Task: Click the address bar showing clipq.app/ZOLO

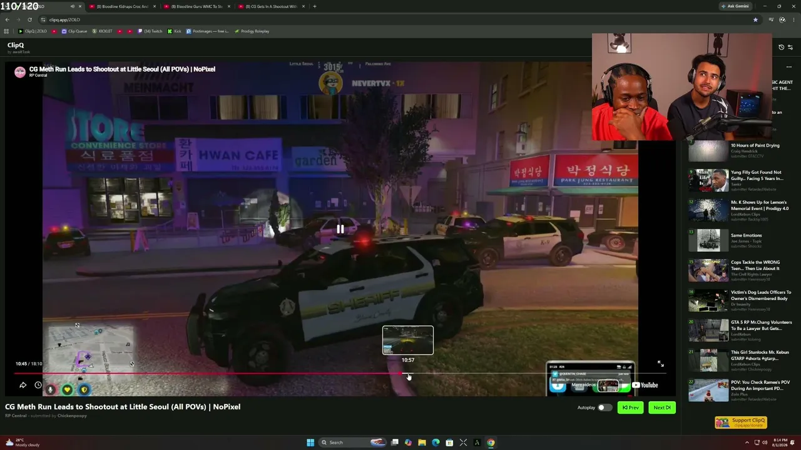Action: (x=400, y=19)
